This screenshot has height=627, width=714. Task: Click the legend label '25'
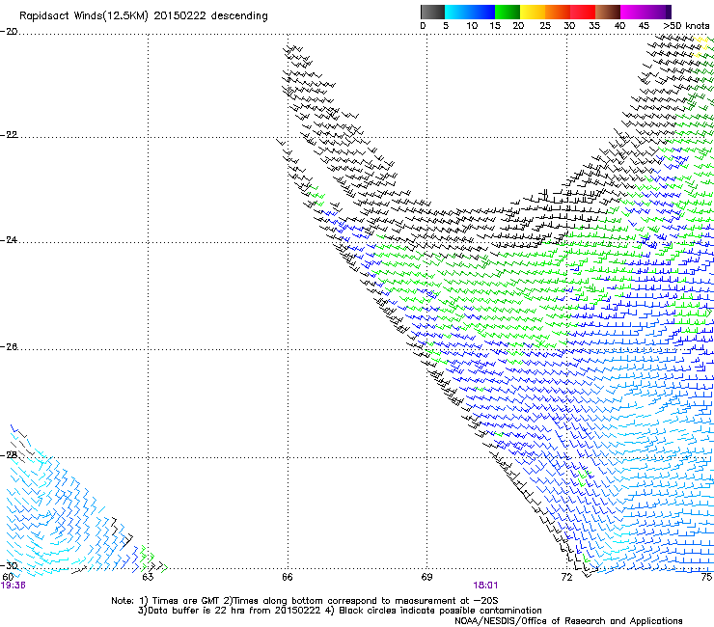coord(545,26)
